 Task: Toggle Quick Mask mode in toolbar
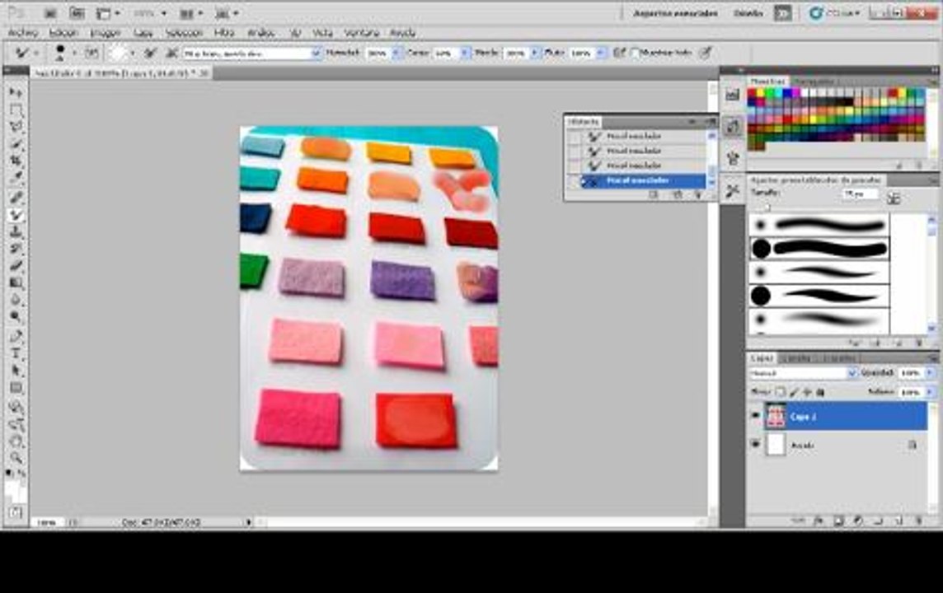click(16, 512)
